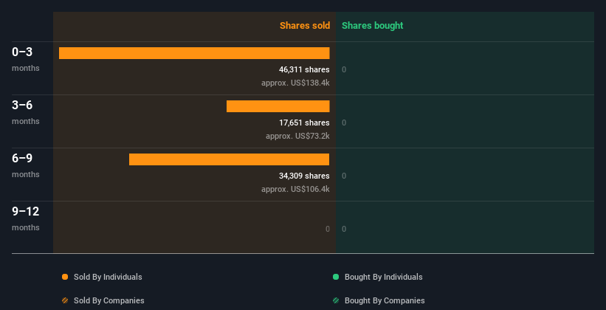Click the striped Bought By Companies legend icon
The image size is (606, 310).
[x=336, y=300]
